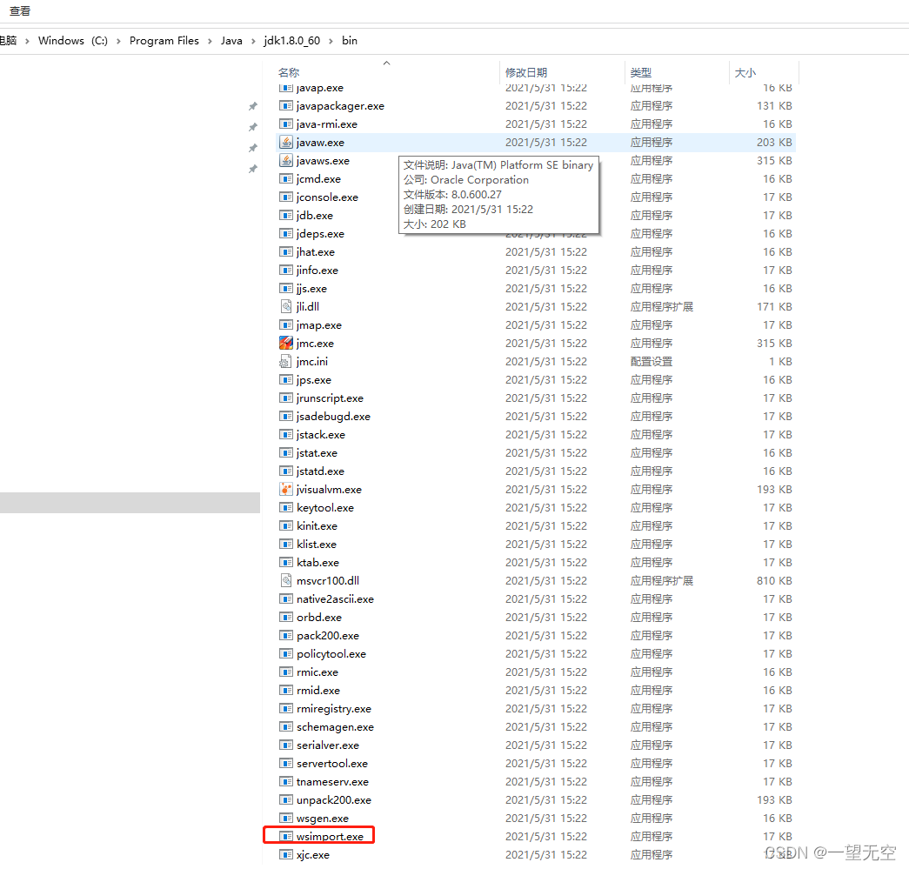This screenshot has height=869, width=909.
Task: Select the file name jstat.exe
Action: pos(317,452)
